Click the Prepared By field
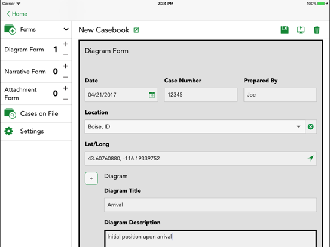The image size is (330, 247). pyautogui.click(x=280, y=95)
